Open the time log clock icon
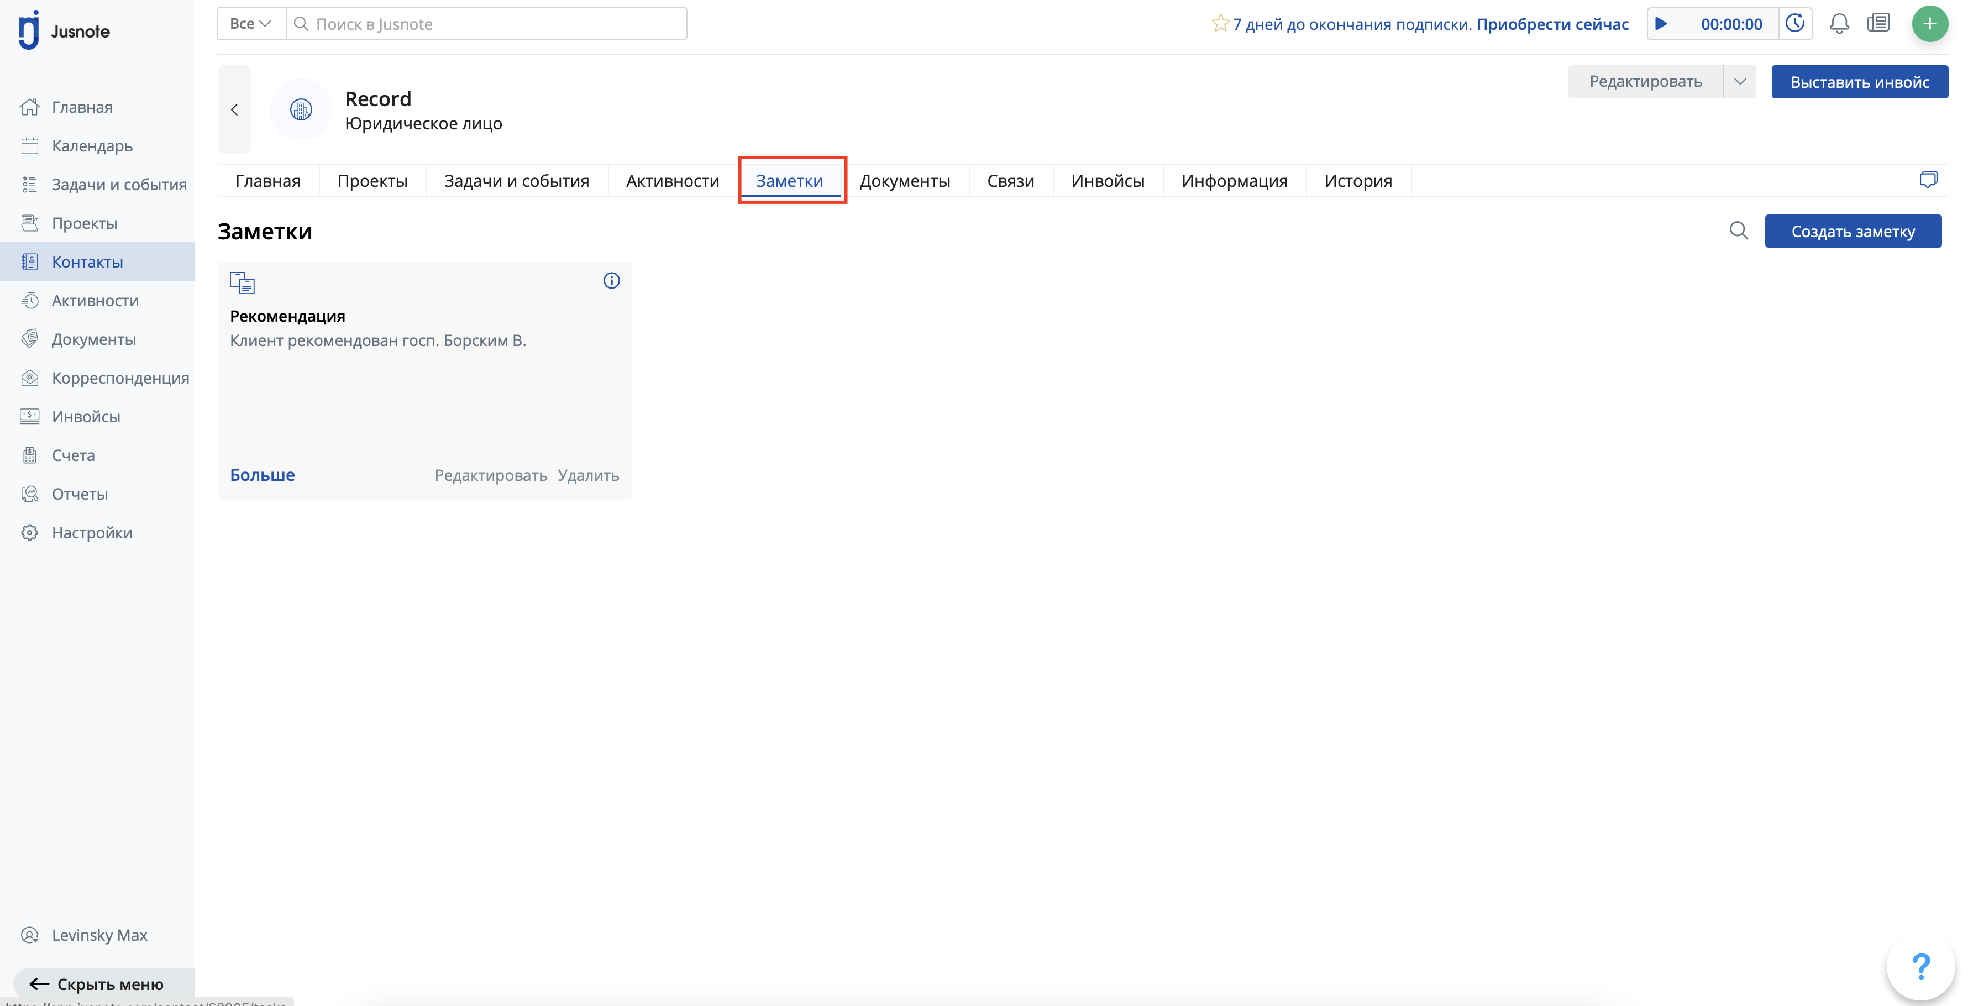The width and height of the screenshot is (1973, 1006). [x=1794, y=24]
